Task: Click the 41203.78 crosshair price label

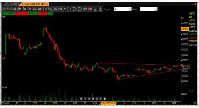Action: [x=185, y=29]
